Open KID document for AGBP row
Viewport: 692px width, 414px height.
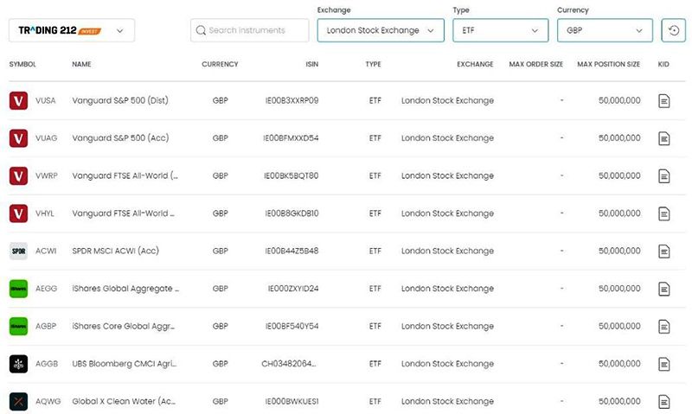click(663, 327)
